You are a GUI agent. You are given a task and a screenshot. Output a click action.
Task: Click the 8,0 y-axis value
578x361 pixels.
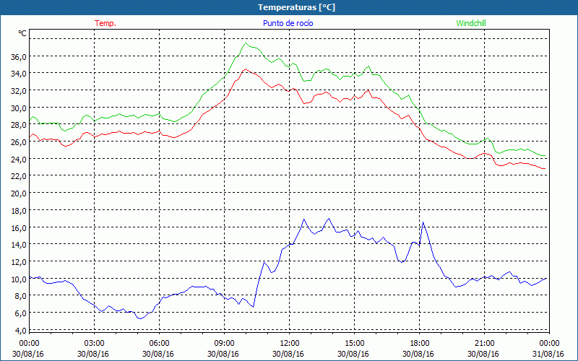tap(20, 296)
